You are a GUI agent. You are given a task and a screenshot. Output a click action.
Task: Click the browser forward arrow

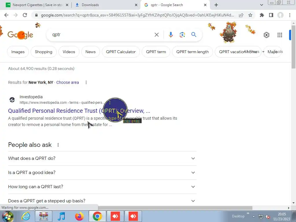(16, 15)
